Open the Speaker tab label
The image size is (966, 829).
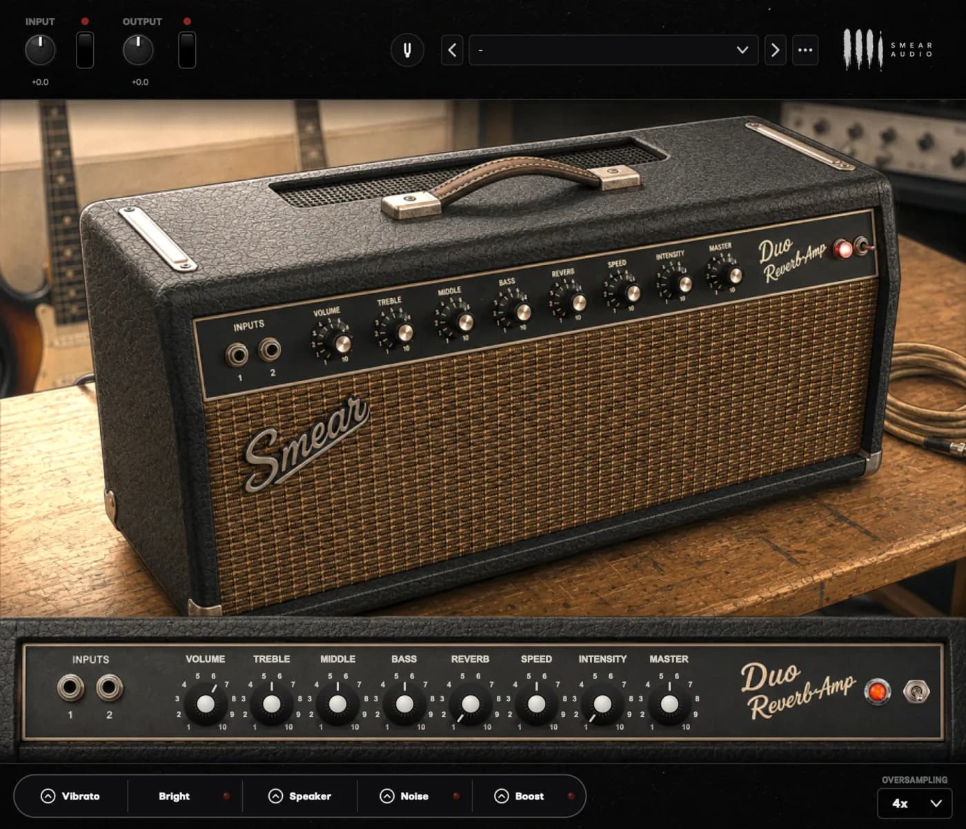(x=310, y=796)
